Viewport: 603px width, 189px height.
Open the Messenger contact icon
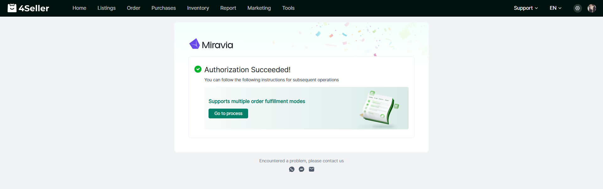[x=301, y=169]
